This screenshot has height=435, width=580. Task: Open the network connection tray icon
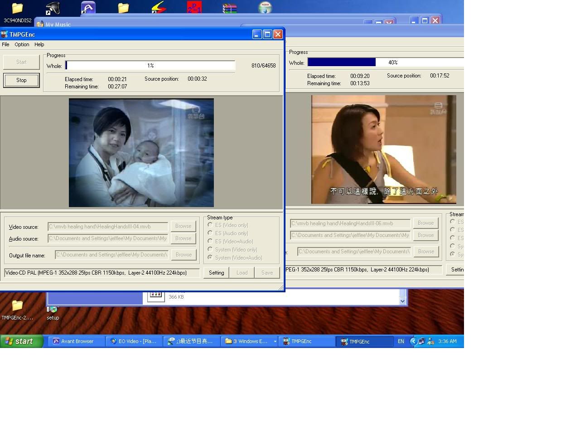pos(421,341)
